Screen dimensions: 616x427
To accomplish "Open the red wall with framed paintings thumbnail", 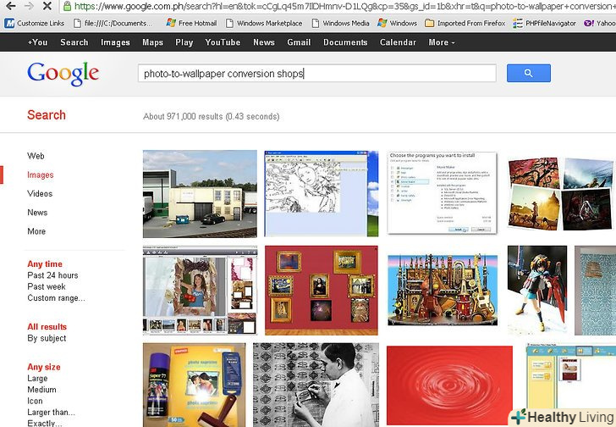I will tap(322, 290).
